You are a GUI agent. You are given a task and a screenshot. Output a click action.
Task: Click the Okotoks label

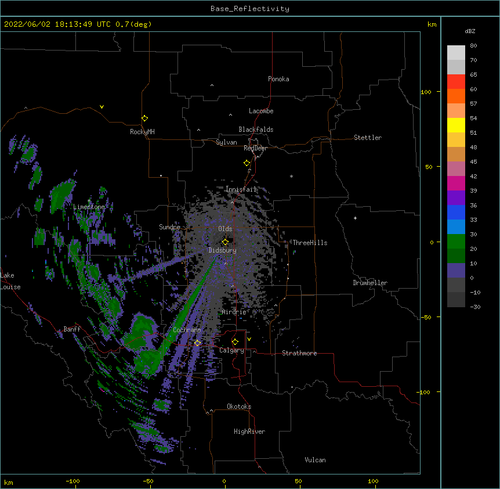(239, 407)
